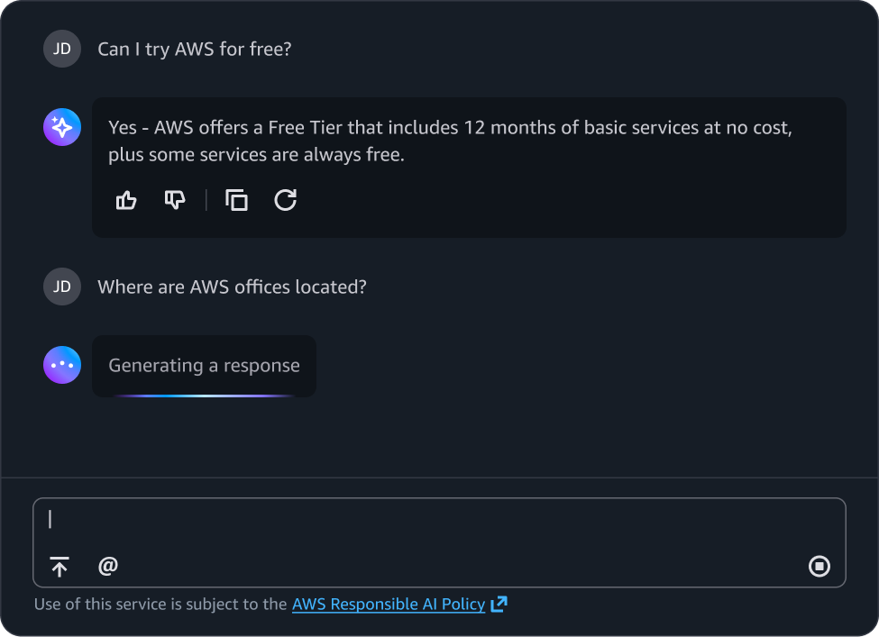Click JD avatar beside free trial question
Screen dimensions: 879x637
[x=62, y=49]
